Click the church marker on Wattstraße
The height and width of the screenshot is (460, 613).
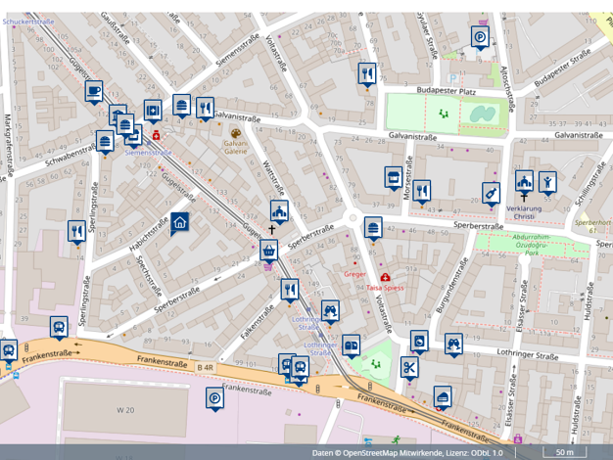coord(279,210)
